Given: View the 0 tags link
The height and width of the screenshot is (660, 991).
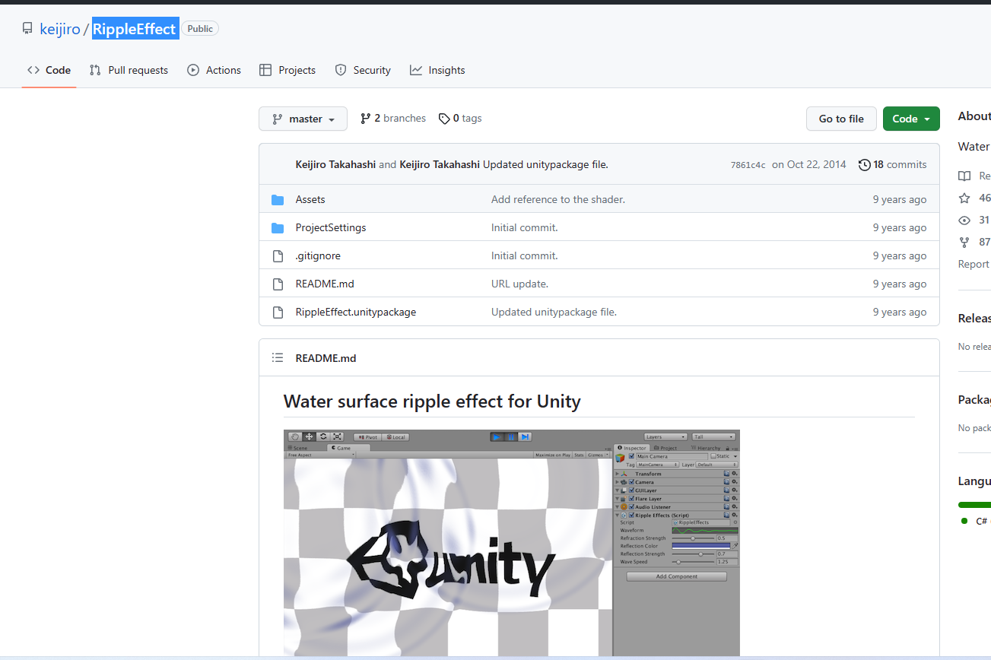Looking at the screenshot, I should 460,118.
